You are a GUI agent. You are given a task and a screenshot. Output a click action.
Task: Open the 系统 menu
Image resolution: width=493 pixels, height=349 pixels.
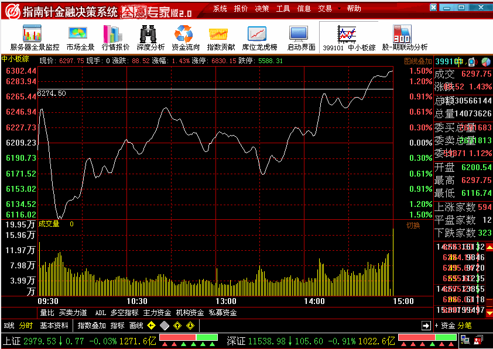[220, 9]
